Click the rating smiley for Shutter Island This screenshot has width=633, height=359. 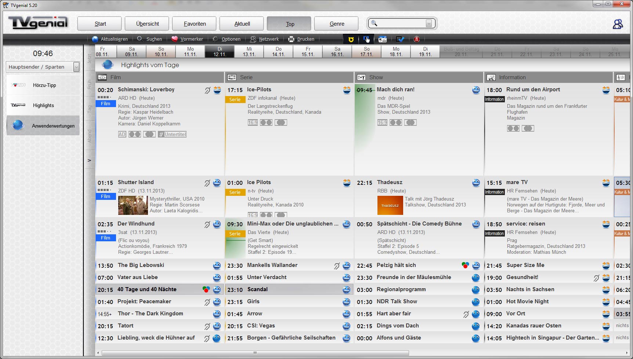coord(217,183)
